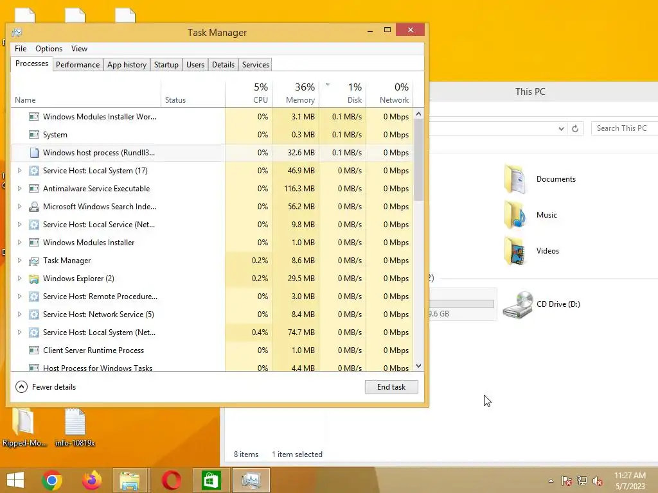The height and width of the screenshot is (493, 658).
Task: Expand Service Host: Remote Procedure row
Action: [x=19, y=297]
